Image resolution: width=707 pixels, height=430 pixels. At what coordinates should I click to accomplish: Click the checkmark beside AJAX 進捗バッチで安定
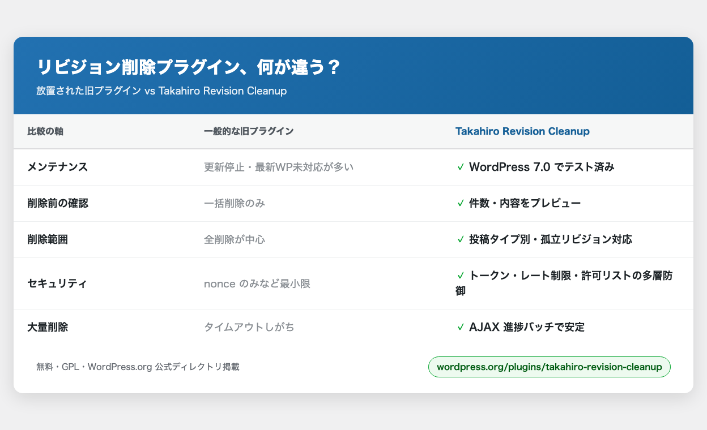[461, 327]
